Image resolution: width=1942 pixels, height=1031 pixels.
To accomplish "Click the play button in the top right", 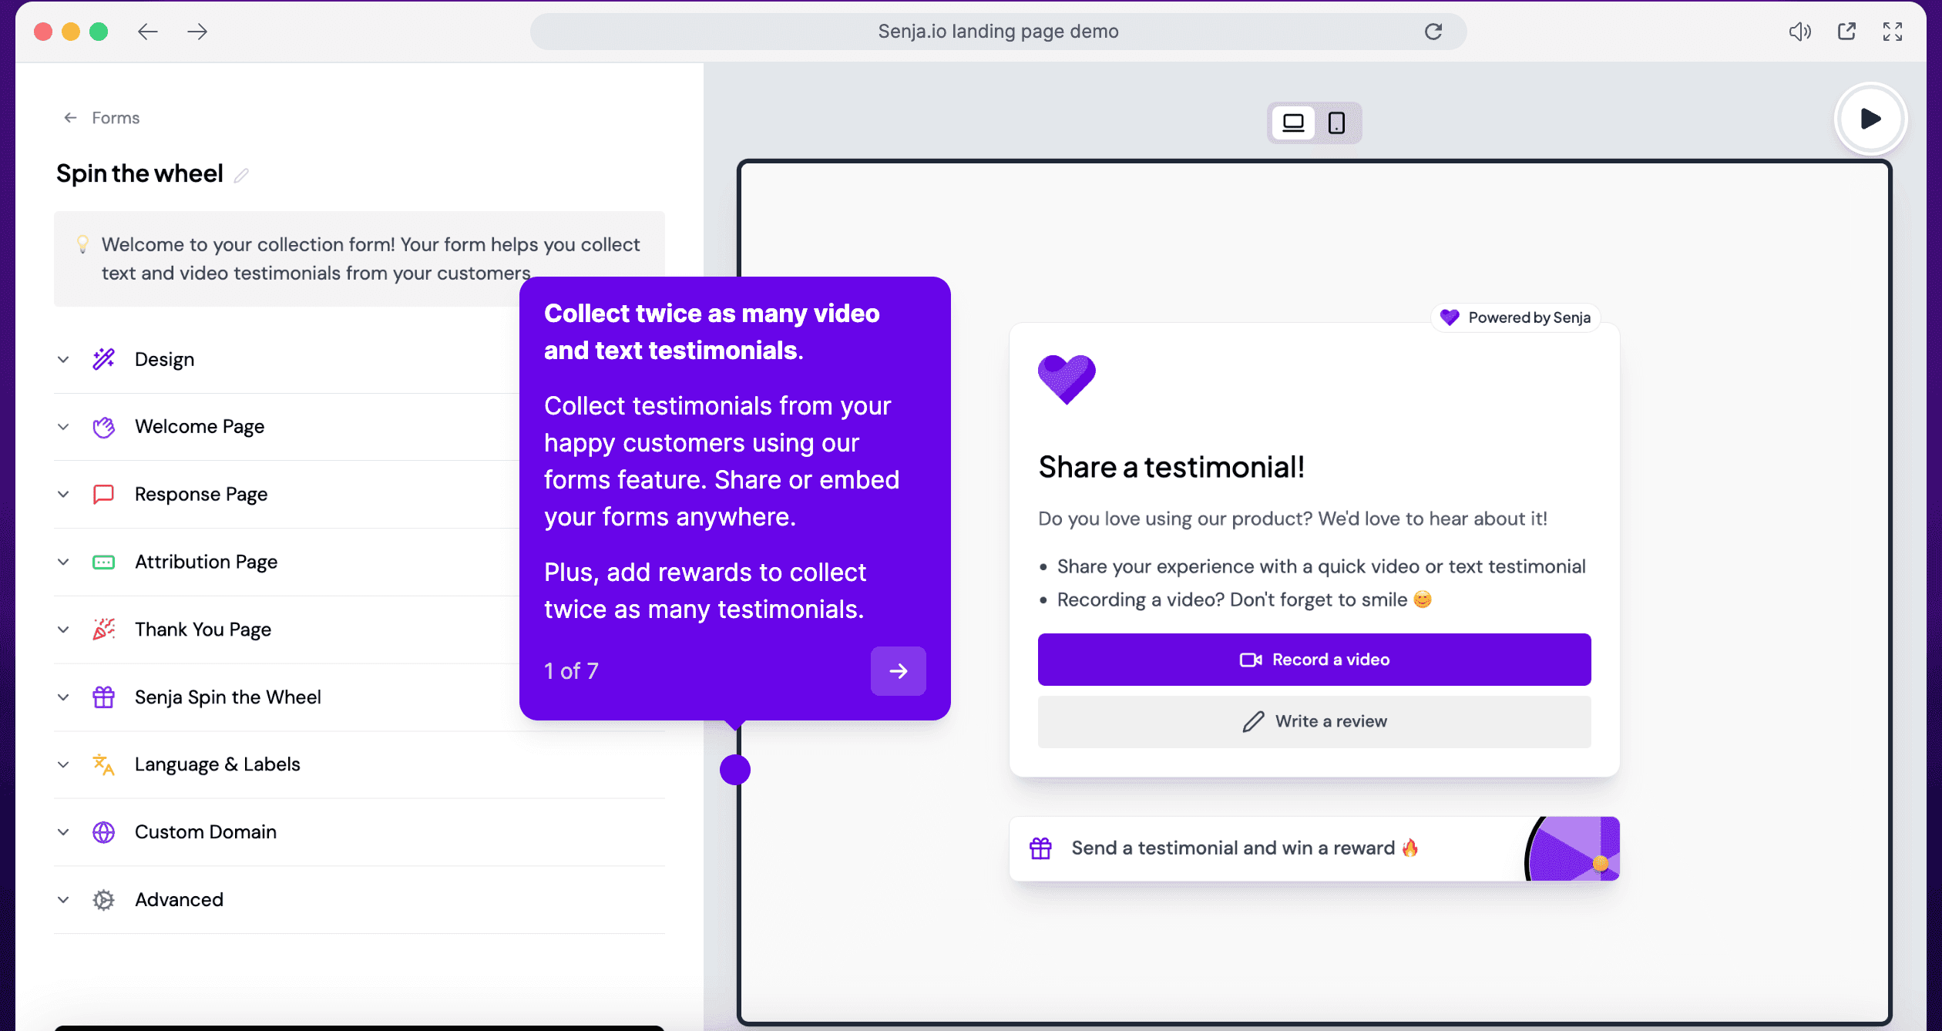I will (1870, 119).
